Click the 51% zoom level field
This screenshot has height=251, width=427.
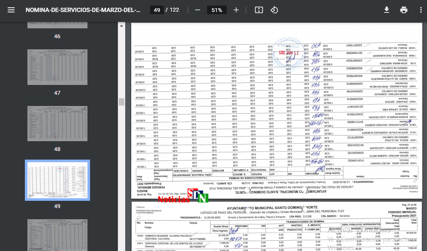click(217, 10)
